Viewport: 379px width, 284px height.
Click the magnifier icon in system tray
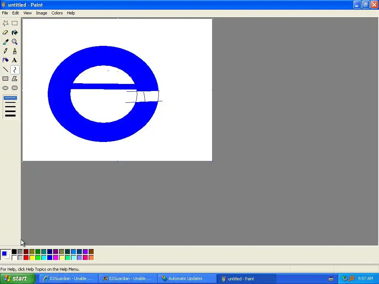[352, 279]
